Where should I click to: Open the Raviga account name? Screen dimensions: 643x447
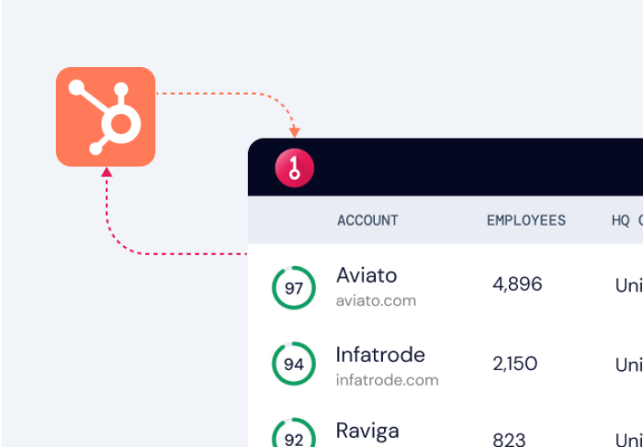(x=367, y=431)
